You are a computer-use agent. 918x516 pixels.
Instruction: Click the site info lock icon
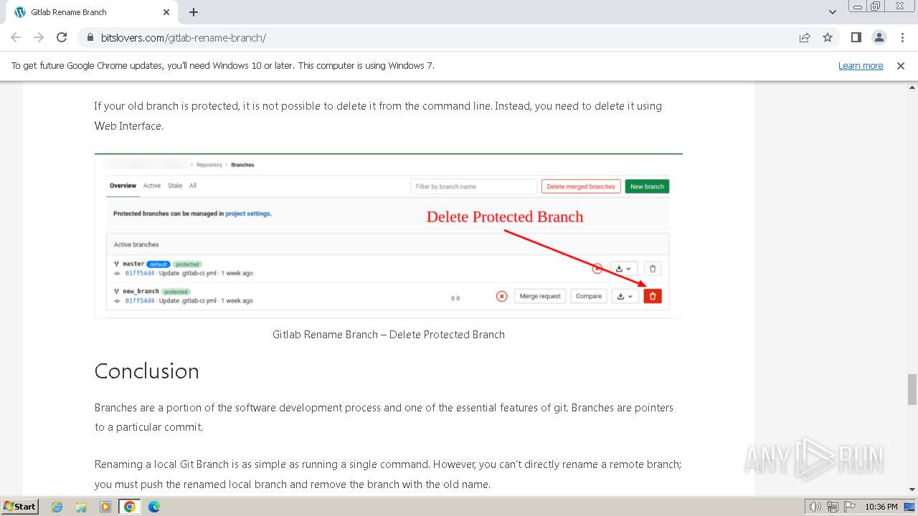(x=90, y=37)
